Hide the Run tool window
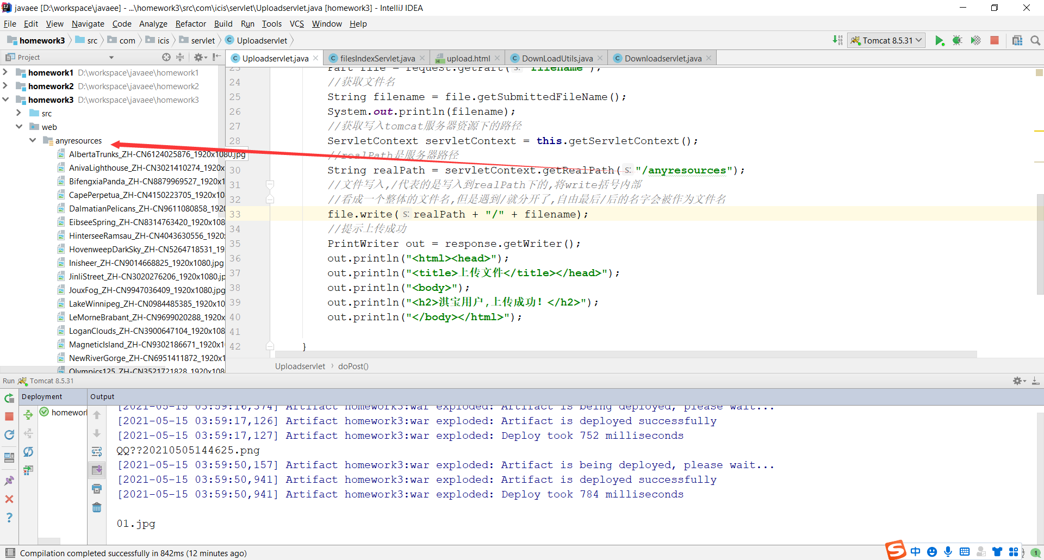This screenshot has height=560, width=1044. click(x=1036, y=381)
